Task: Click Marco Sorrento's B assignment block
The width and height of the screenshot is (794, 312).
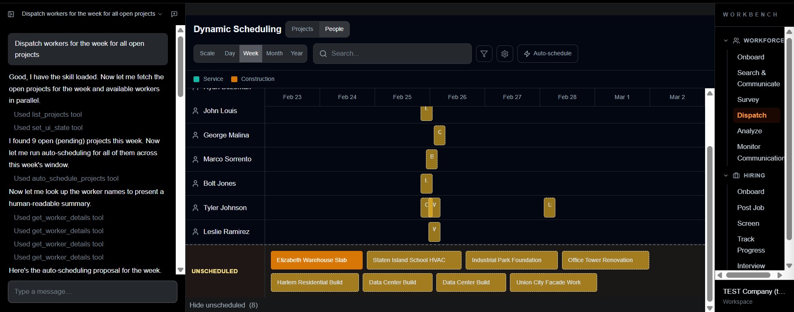Action: point(432,159)
